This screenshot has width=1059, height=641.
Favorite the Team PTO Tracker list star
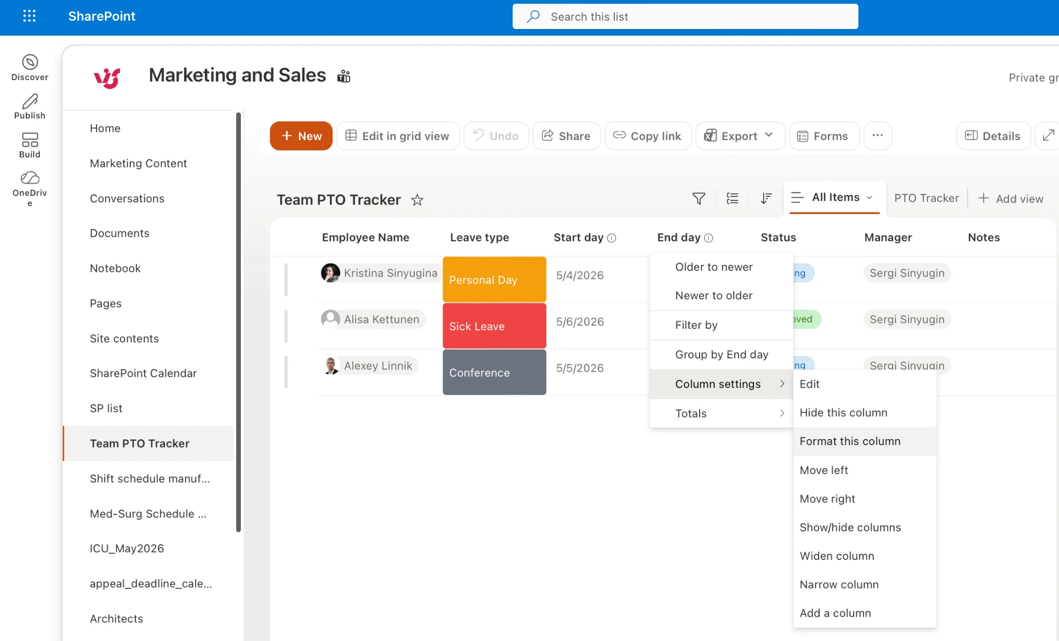click(417, 200)
